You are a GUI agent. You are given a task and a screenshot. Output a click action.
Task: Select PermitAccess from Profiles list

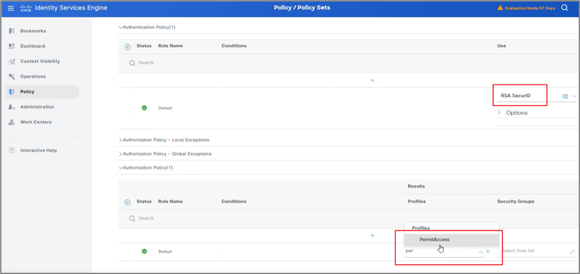point(435,240)
